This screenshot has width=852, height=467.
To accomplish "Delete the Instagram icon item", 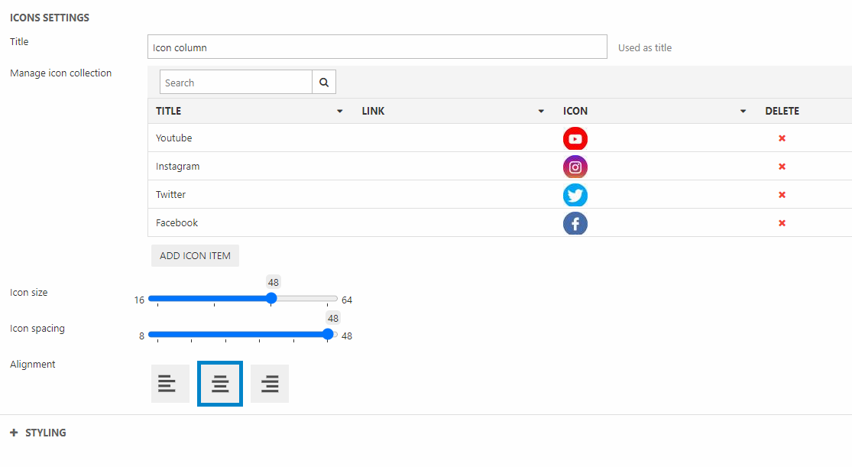I will [x=782, y=167].
